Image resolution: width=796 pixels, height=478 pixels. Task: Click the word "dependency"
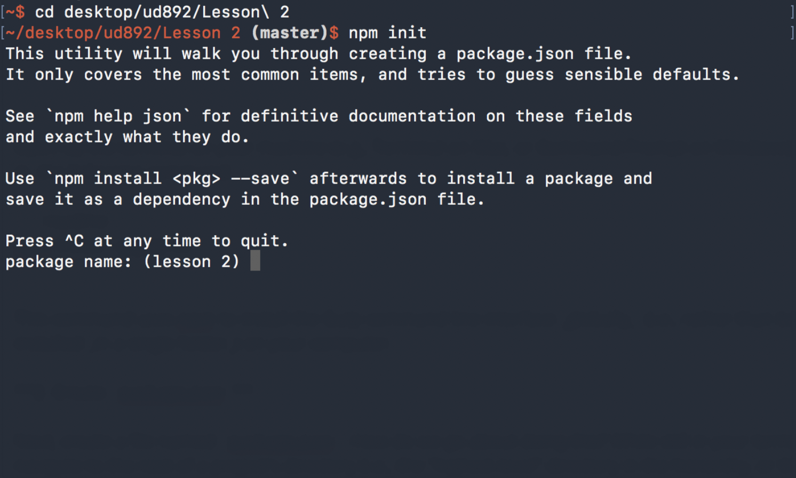[x=181, y=199]
